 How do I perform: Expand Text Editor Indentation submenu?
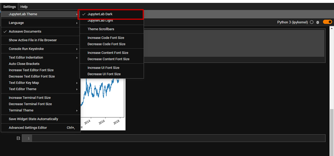pyautogui.click(x=41, y=57)
